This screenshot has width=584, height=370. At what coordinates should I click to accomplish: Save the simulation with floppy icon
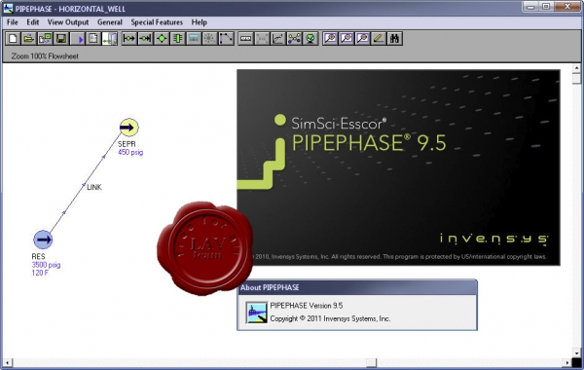(x=61, y=38)
